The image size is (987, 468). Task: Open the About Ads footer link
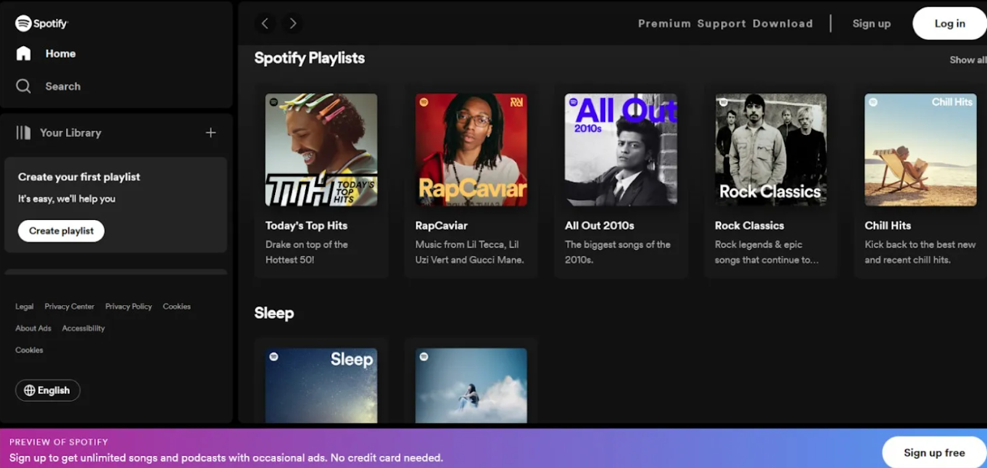[x=33, y=328]
